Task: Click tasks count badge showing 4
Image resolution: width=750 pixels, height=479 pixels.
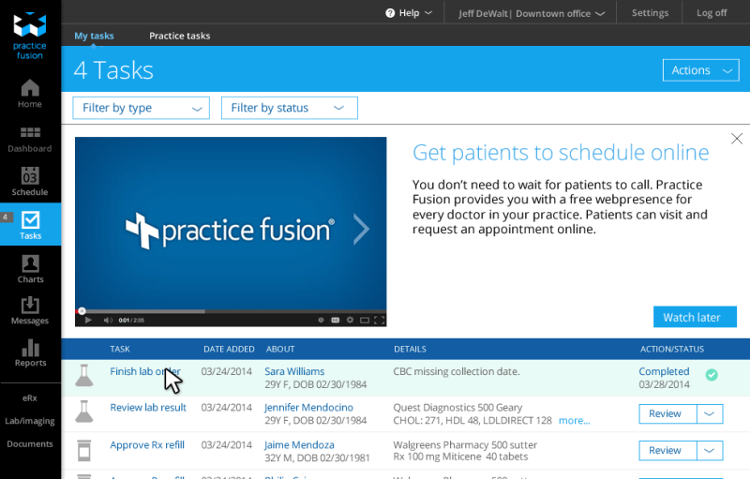Action: (x=6, y=217)
